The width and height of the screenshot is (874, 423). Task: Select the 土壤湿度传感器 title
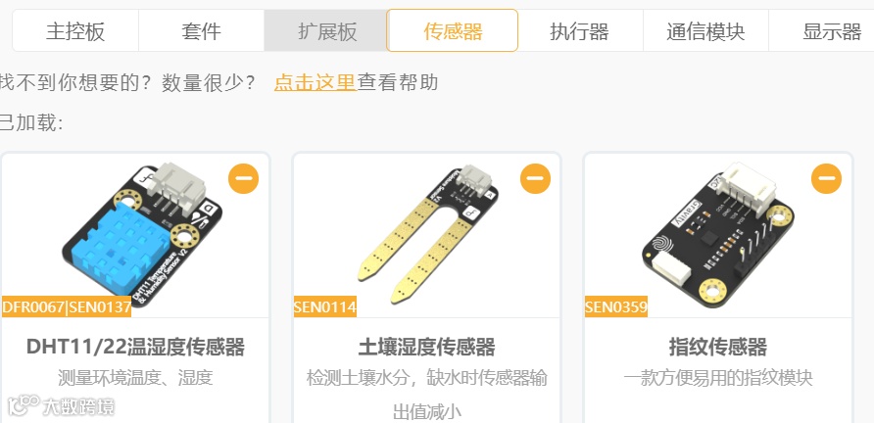[427, 347]
